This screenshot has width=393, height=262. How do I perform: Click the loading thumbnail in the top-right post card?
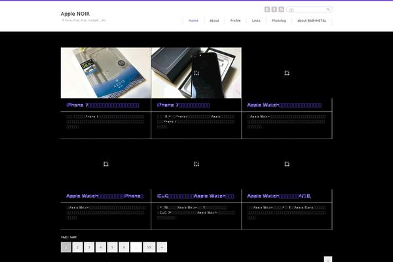tap(287, 73)
